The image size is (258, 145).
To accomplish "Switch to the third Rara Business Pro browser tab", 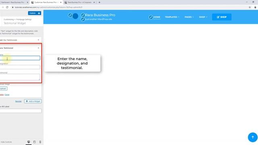I will click(x=79, y=2).
